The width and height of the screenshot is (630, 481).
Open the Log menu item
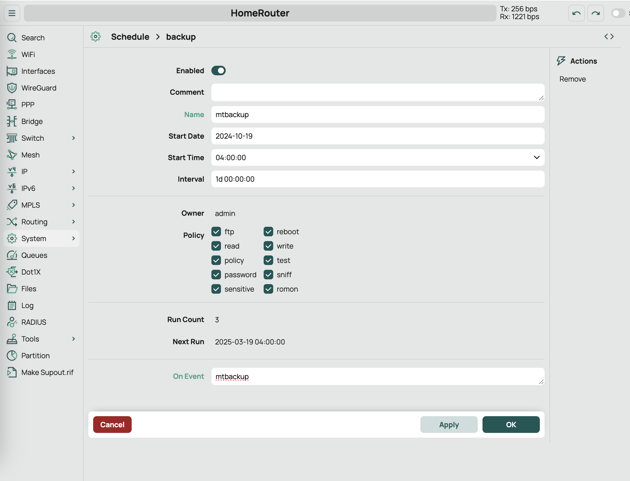point(27,305)
